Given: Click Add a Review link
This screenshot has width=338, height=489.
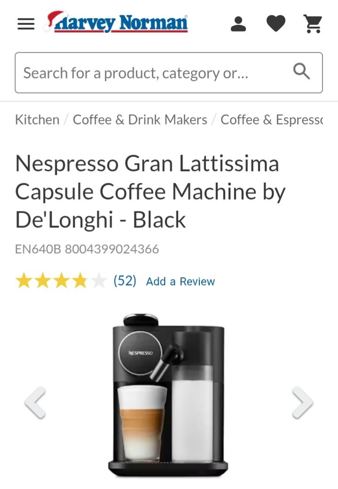Looking at the screenshot, I should click(181, 281).
